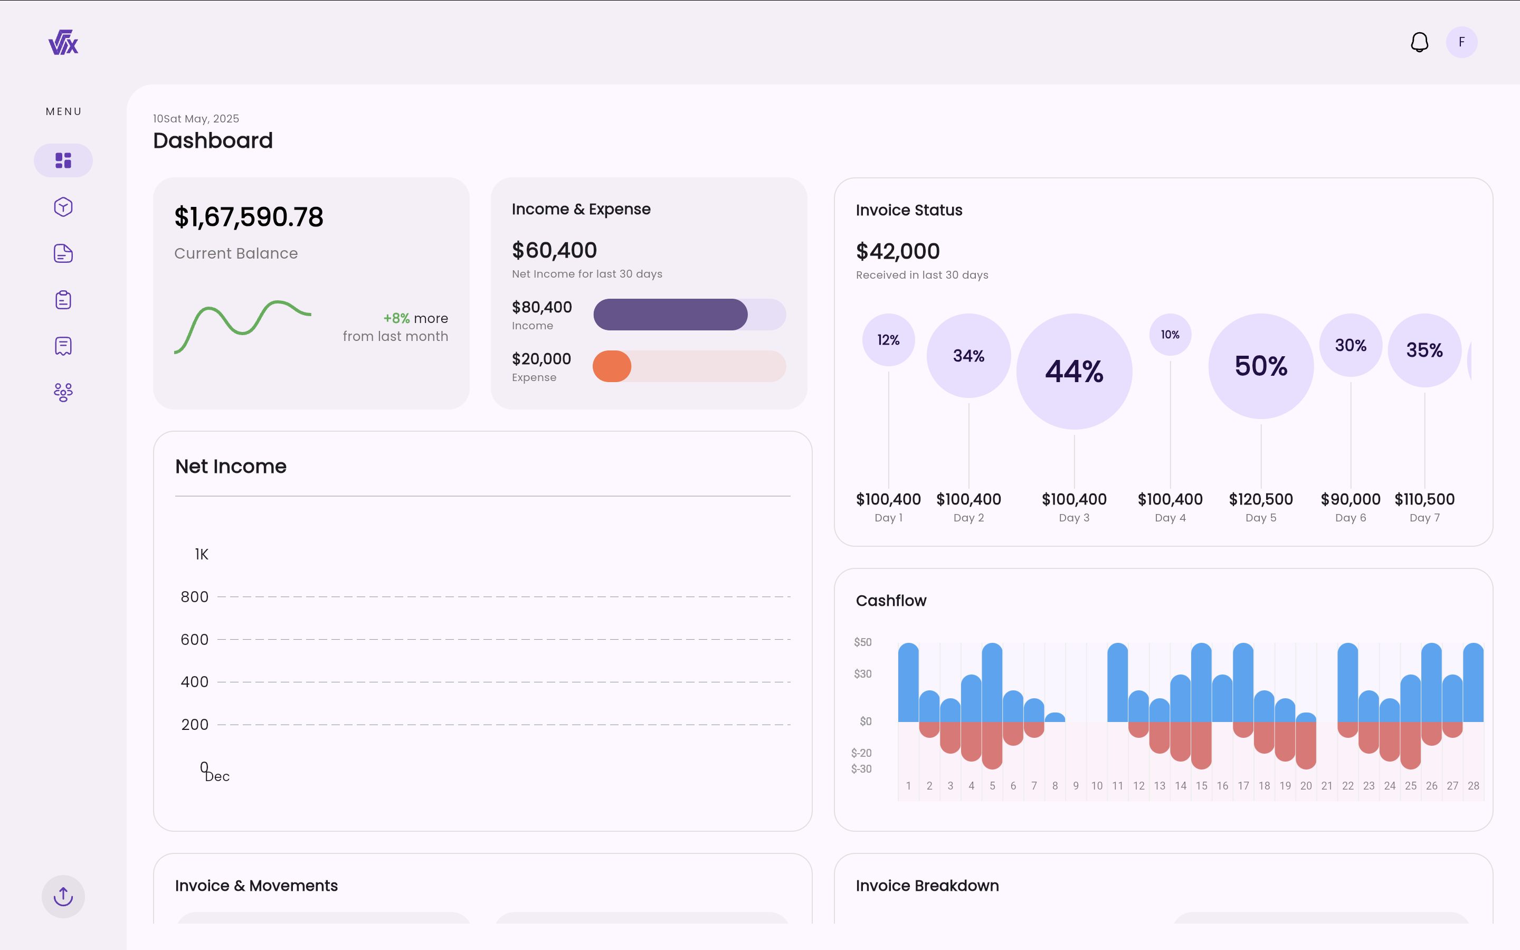Image resolution: width=1520 pixels, height=950 pixels.
Task: Click the $1,67,590.78 current balance amount
Action: click(x=249, y=217)
